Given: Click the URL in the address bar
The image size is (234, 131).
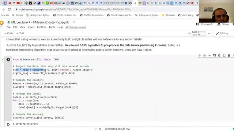Looking at the screenshot, I should [75, 9].
